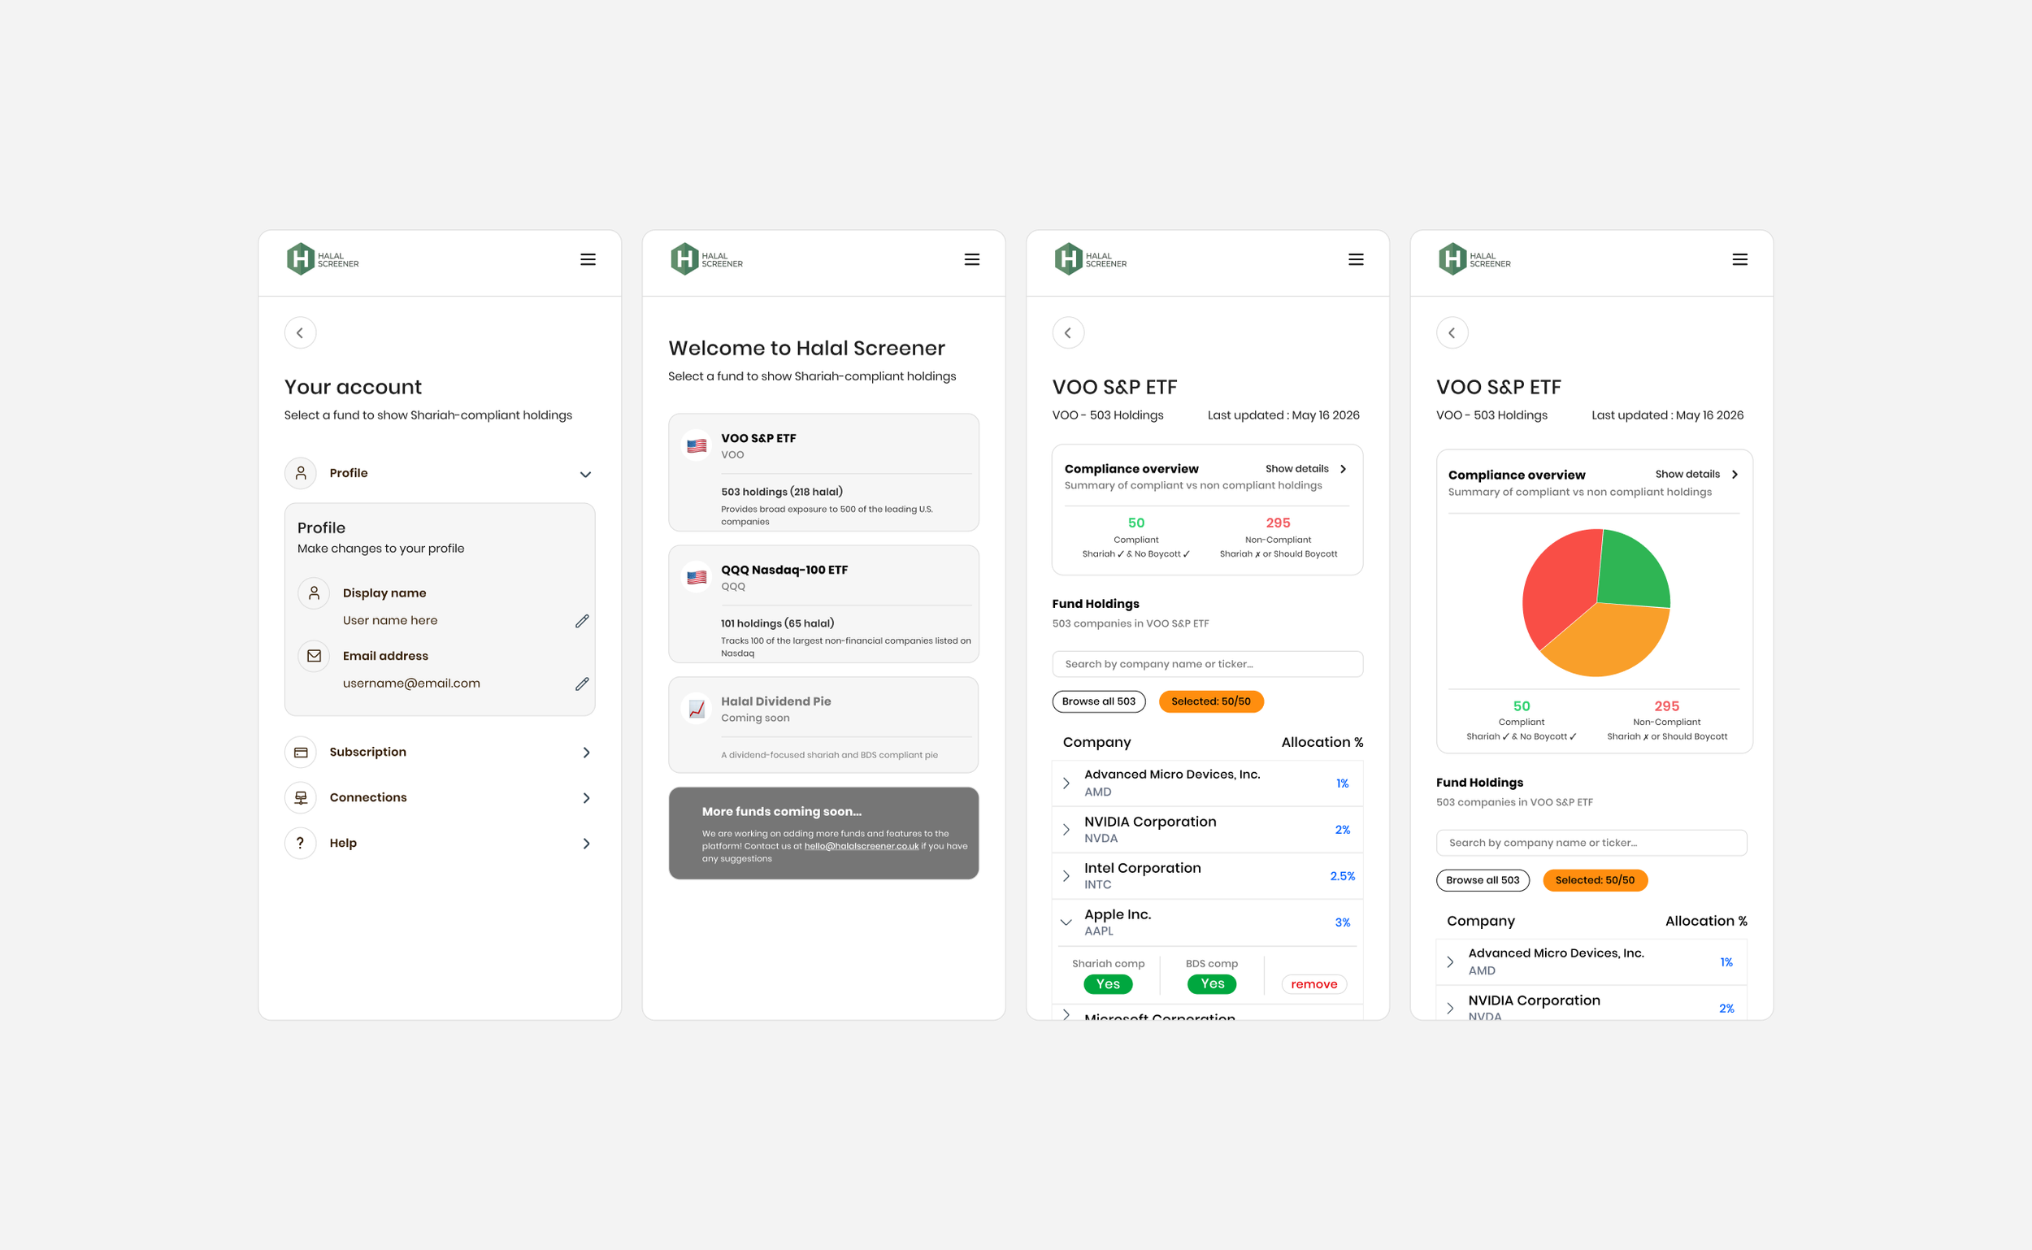The height and width of the screenshot is (1250, 2032).
Task: Open hello@halalscreener.co.uk email link
Action: 862,846
